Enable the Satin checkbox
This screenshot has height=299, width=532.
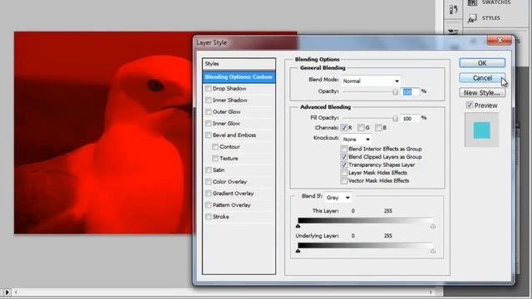(x=209, y=170)
